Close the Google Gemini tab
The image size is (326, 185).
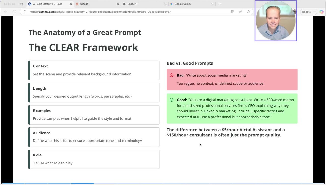[213, 4]
